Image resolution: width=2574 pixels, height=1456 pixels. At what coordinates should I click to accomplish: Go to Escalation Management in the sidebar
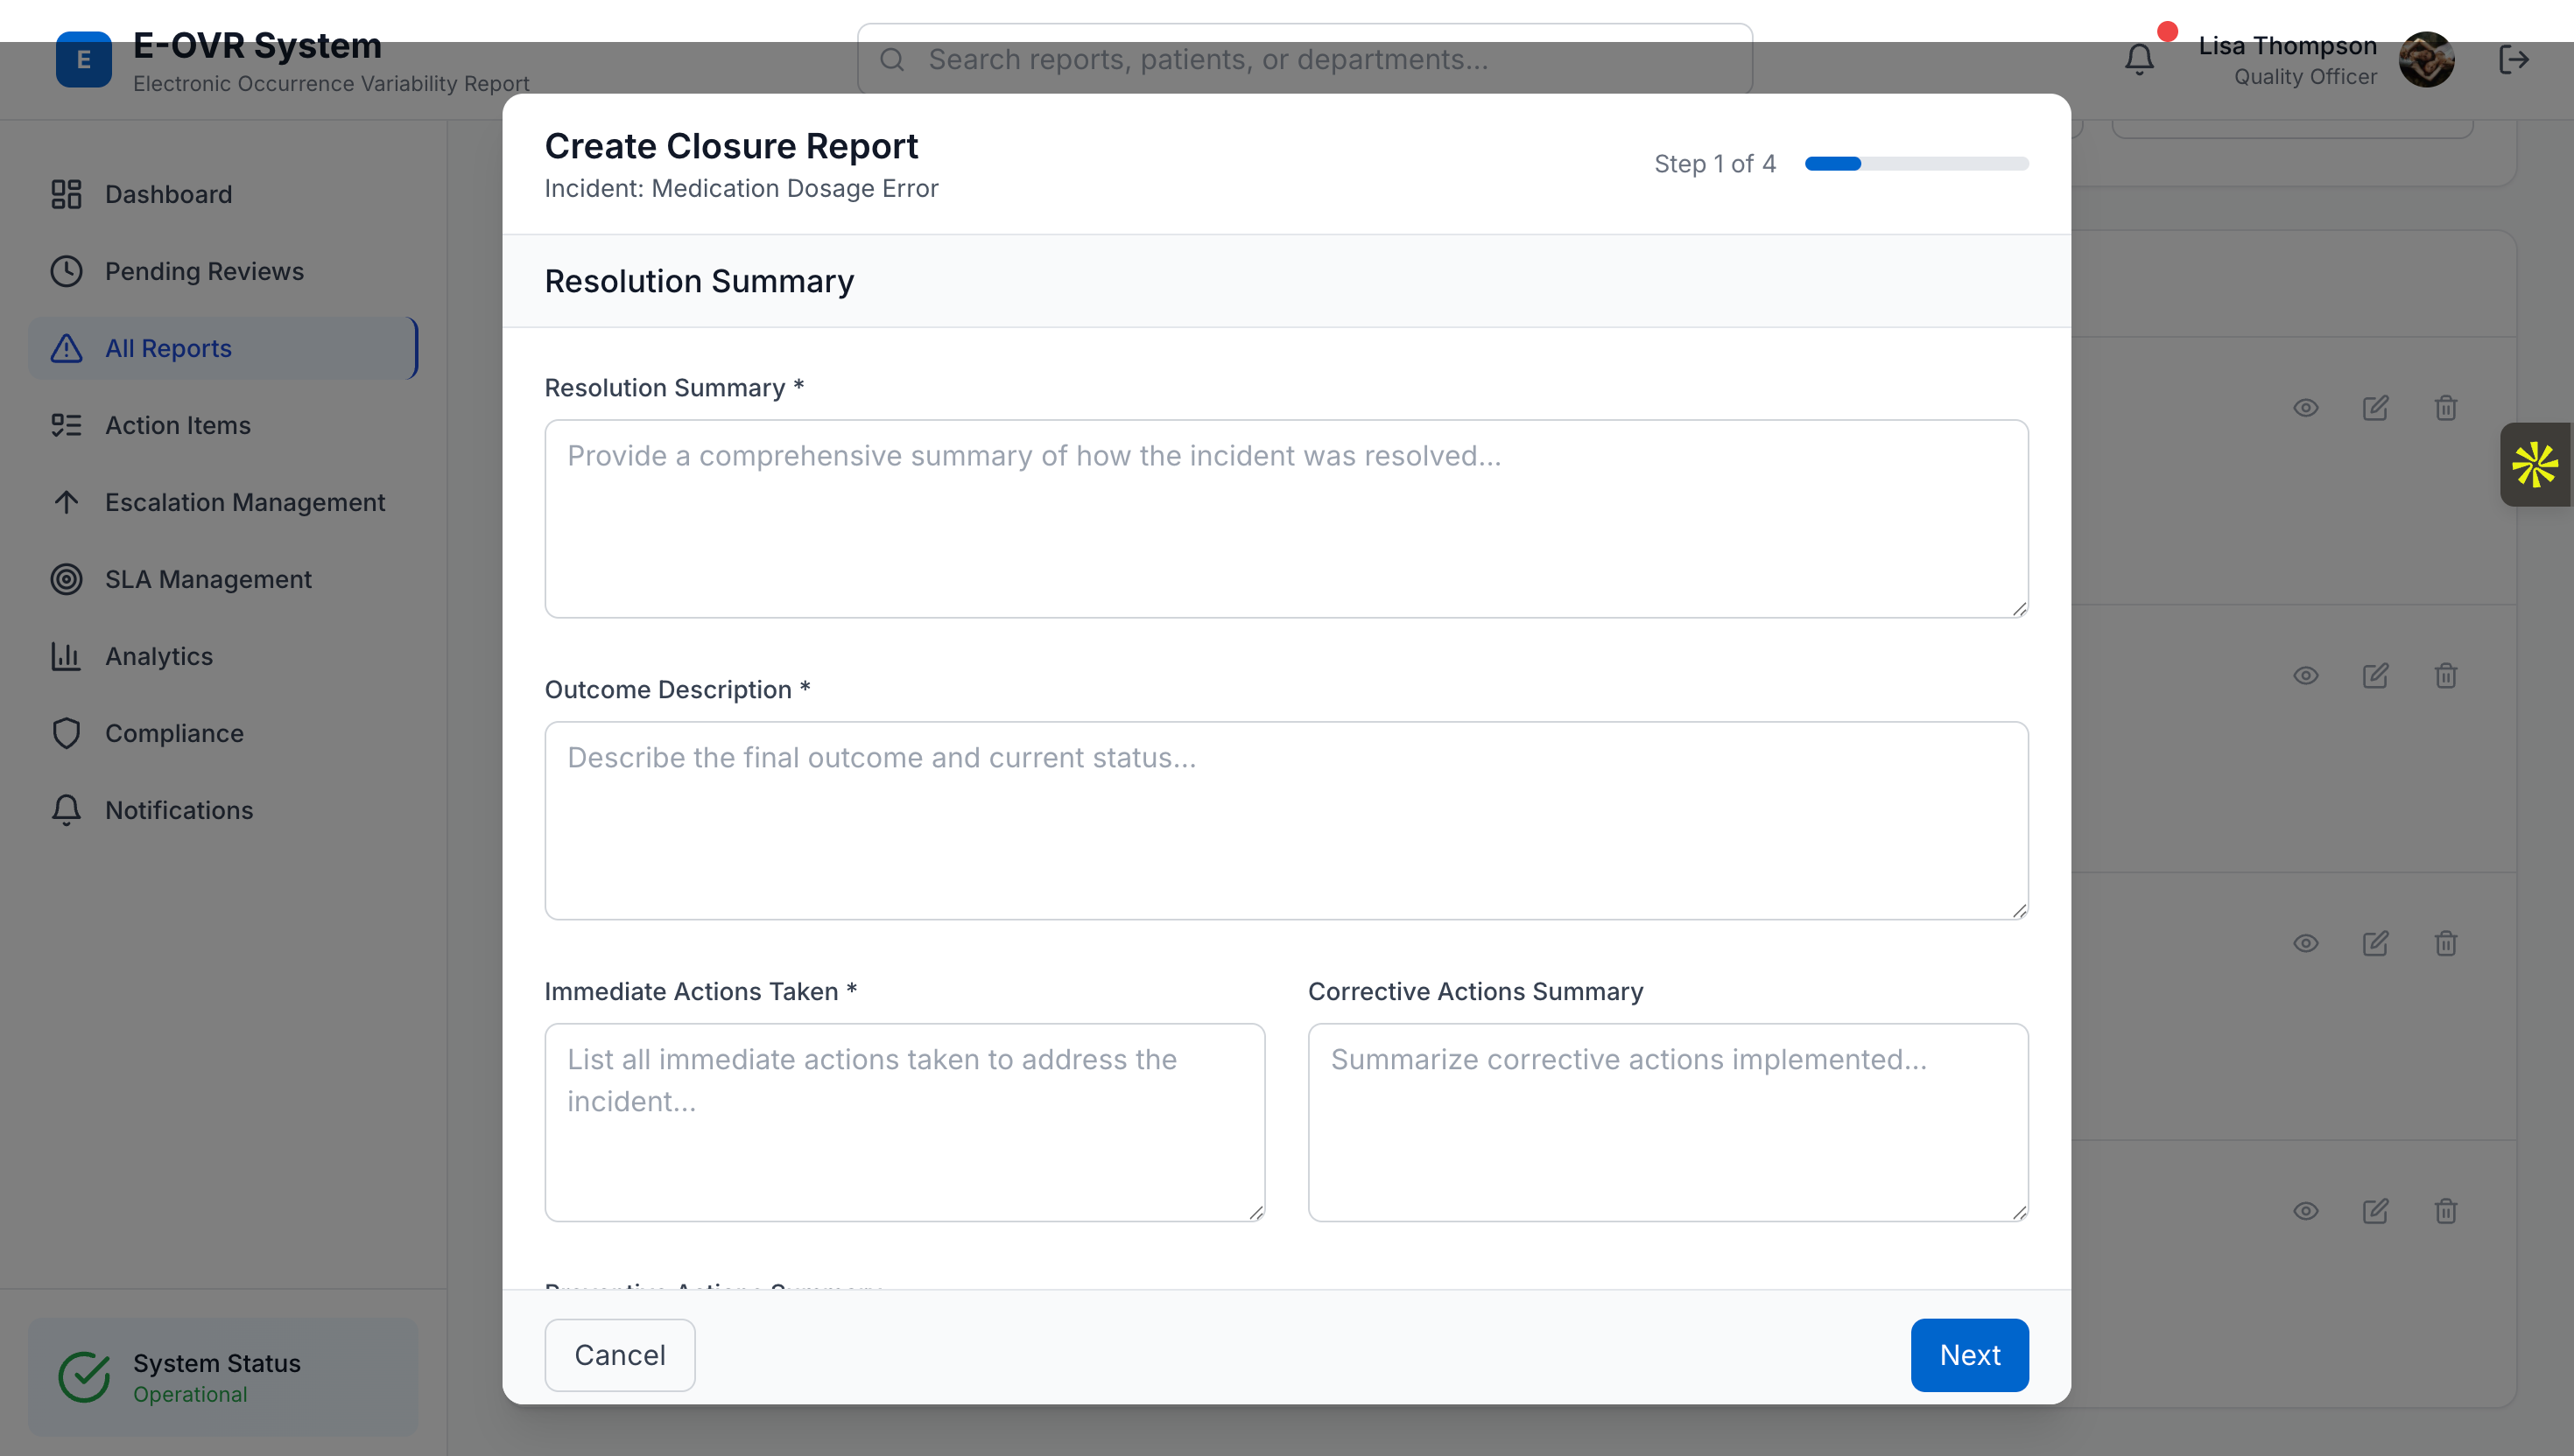click(x=244, y=502)
